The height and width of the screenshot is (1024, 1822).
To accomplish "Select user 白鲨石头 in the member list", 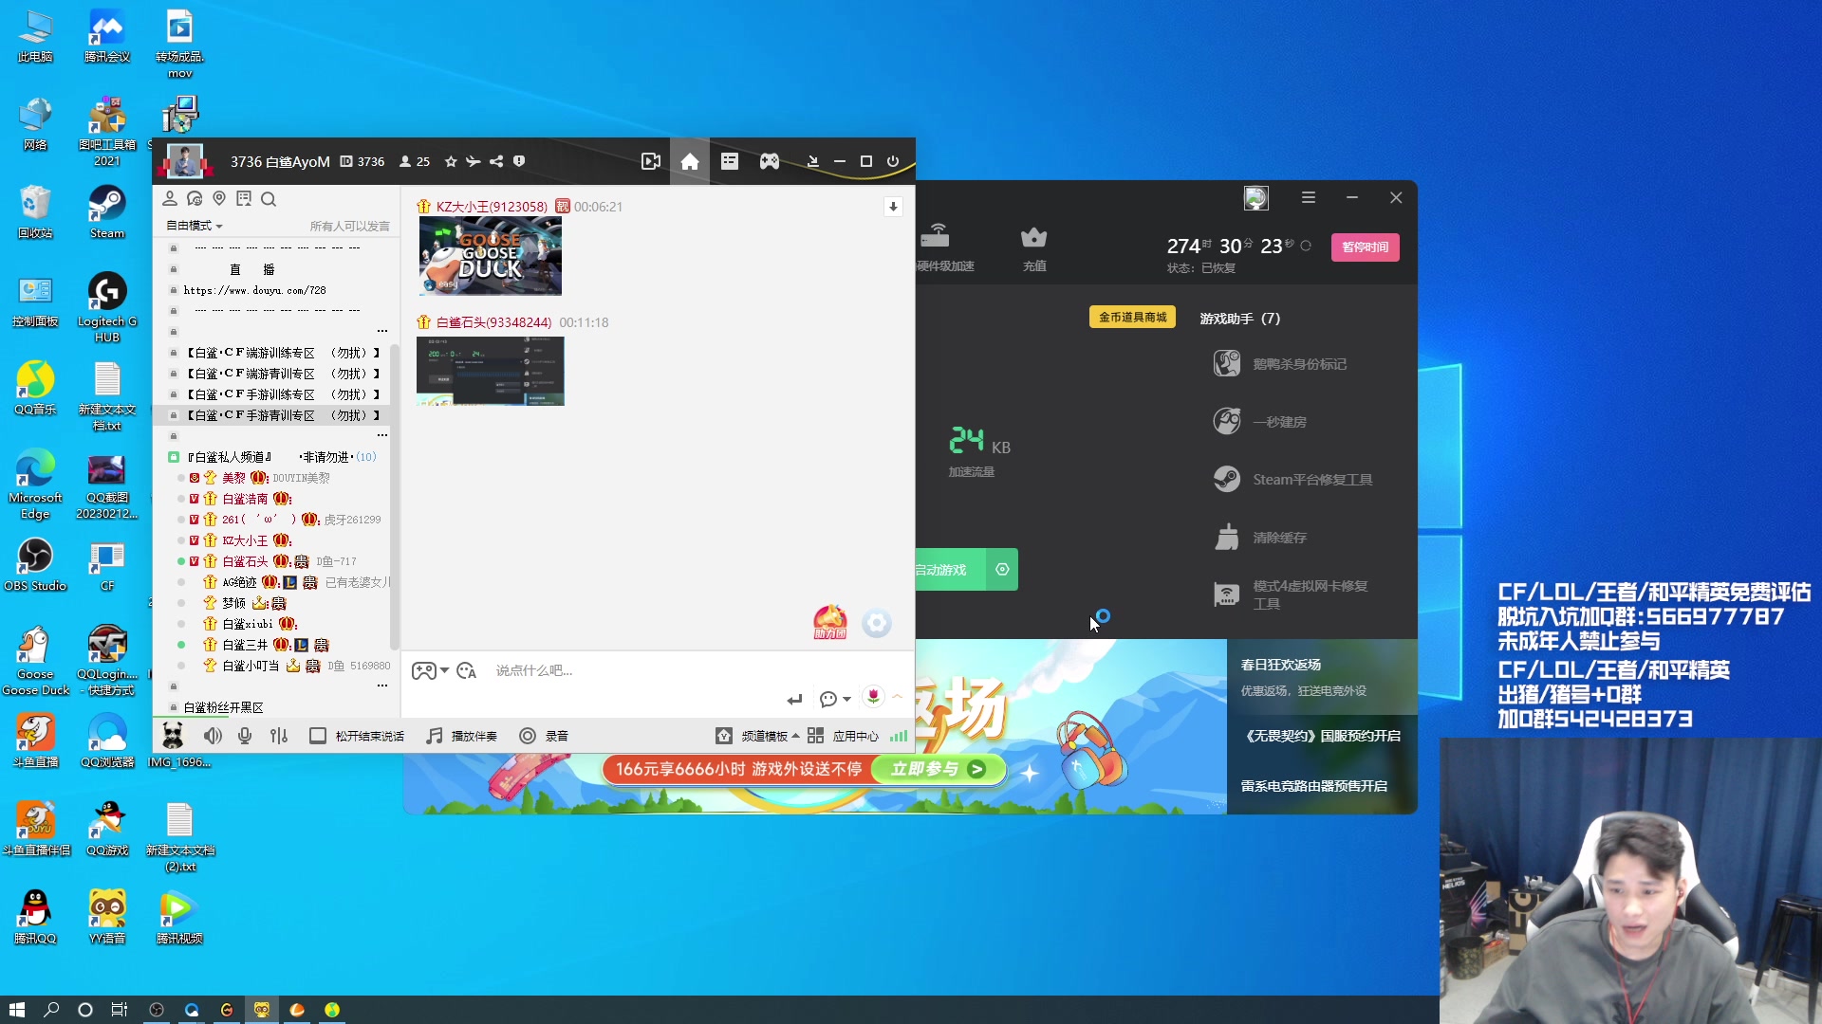I will (x=245, y=561).
